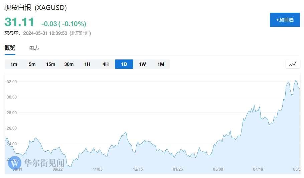Choose the 4H chart interval
304x178 pixels.
106,64
